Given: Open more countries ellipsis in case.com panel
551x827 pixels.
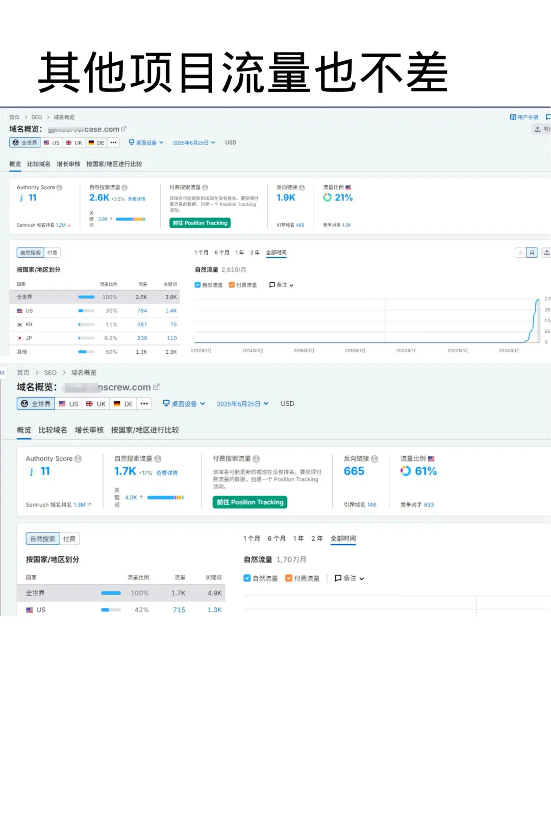Looking at the screenshot, I should pyautogui.click(x=113, y=142).
